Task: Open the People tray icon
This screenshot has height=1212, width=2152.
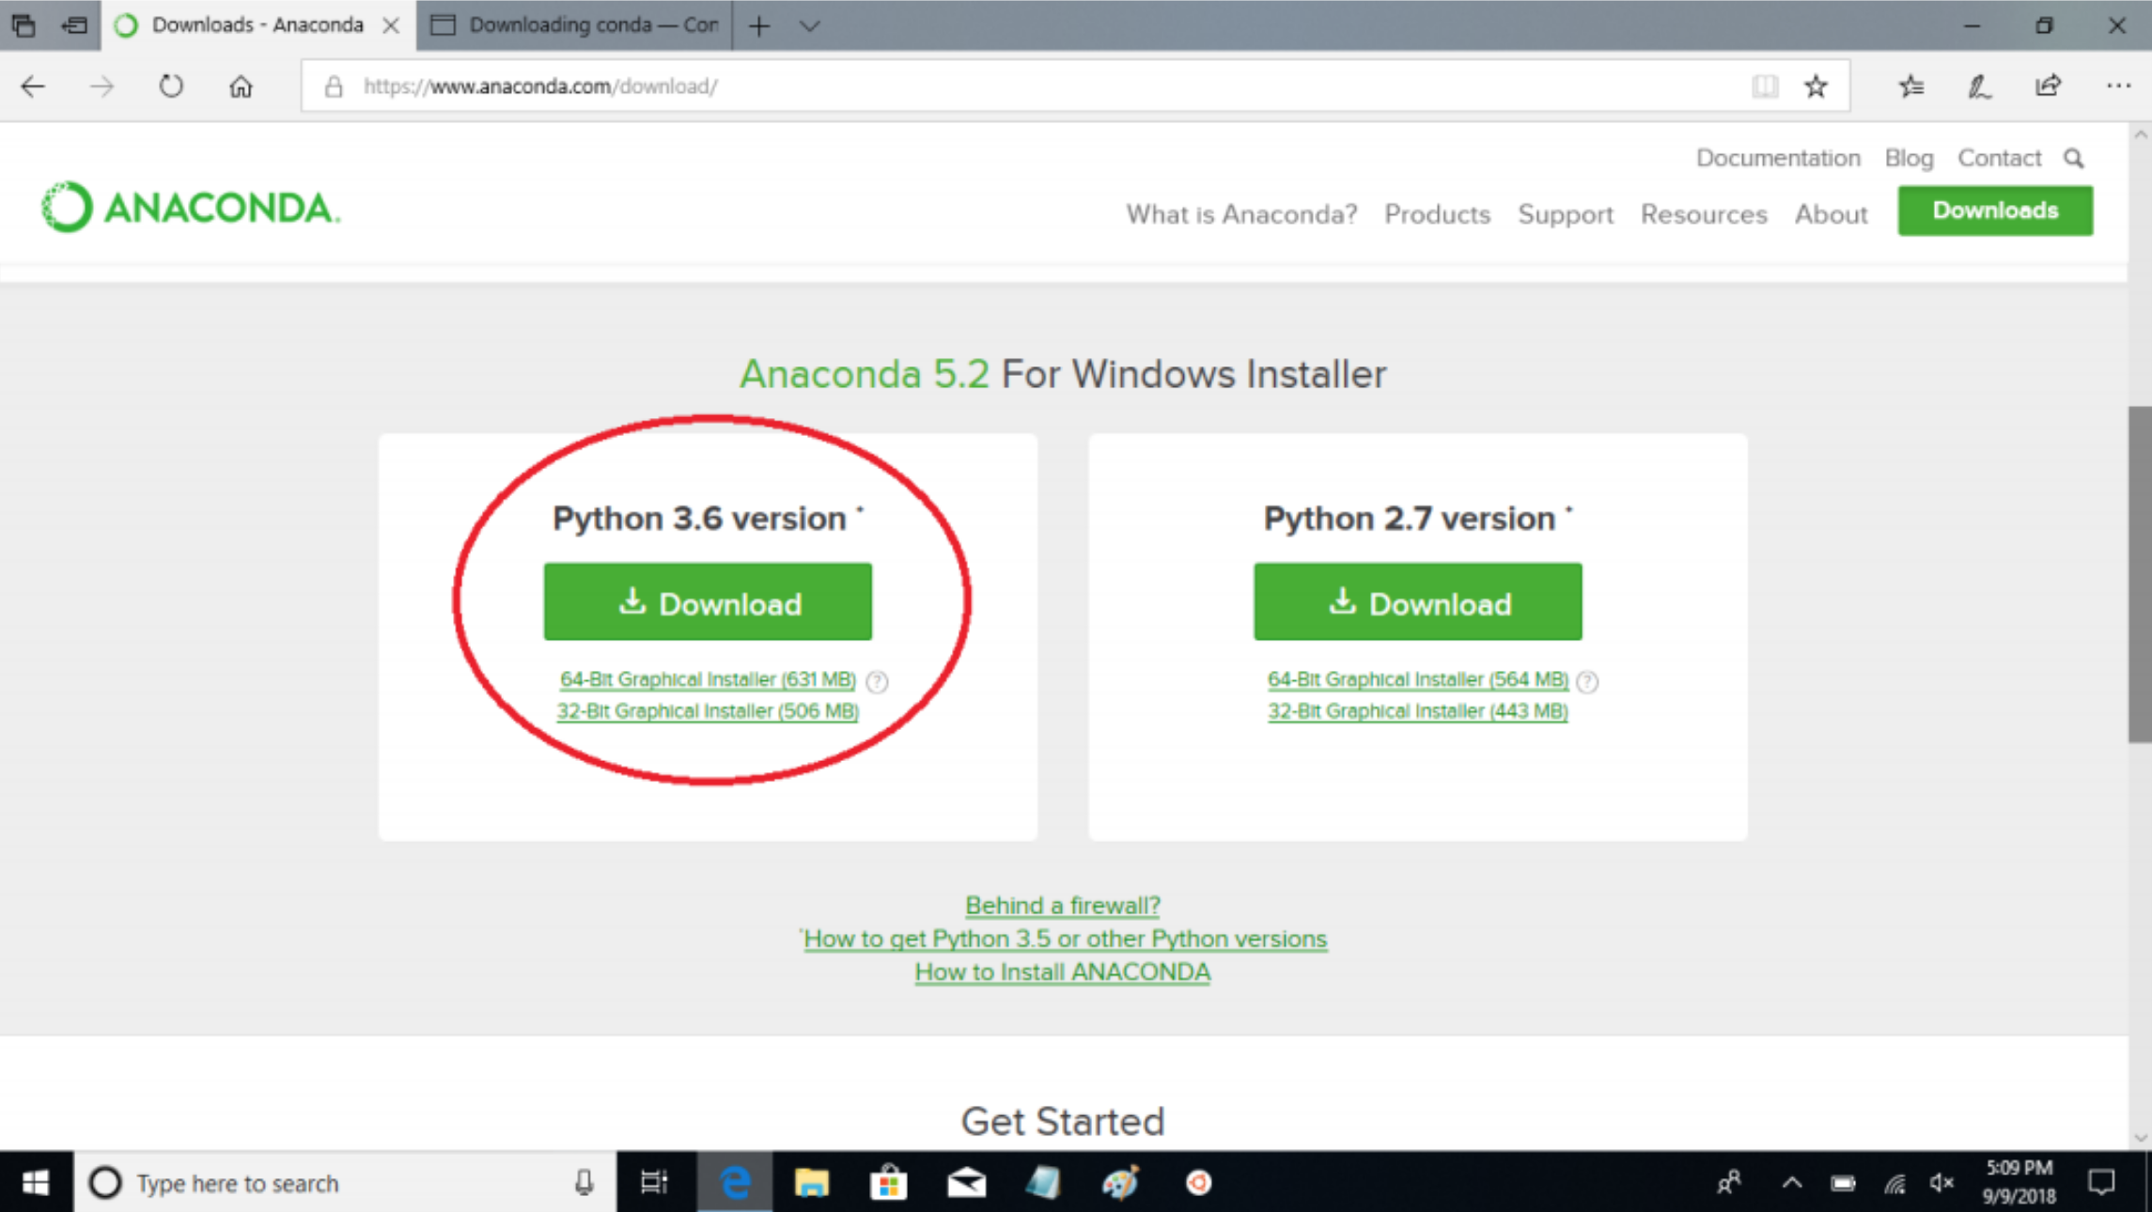Action: [1728, 1182]
